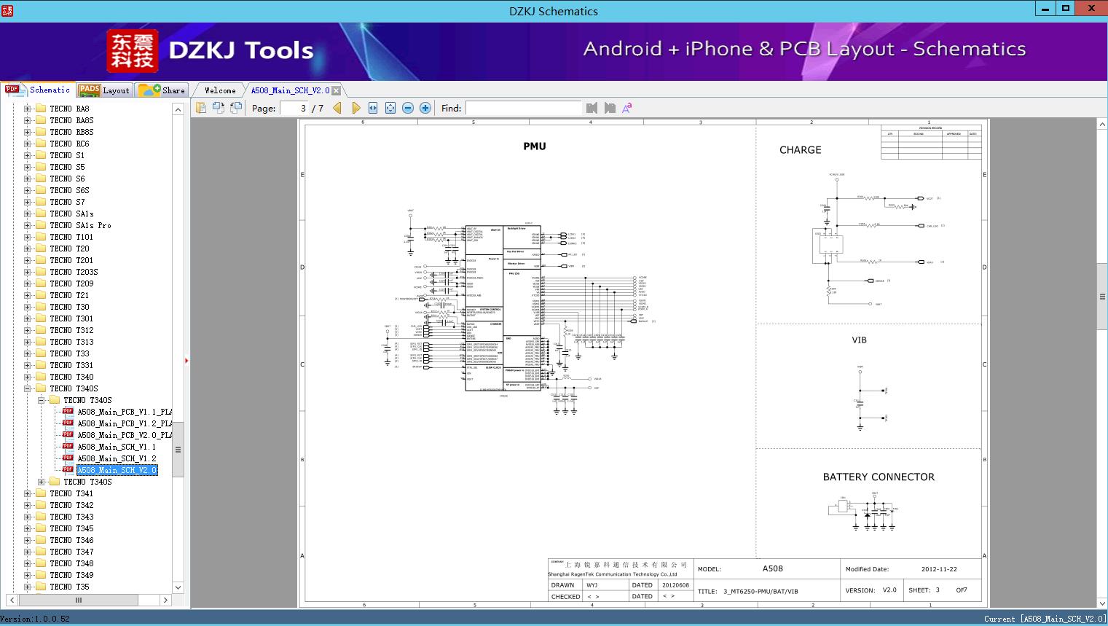
Task: Close the A508_Main_SCH_V2.0 tab
Action: click(x=336, y=90)
